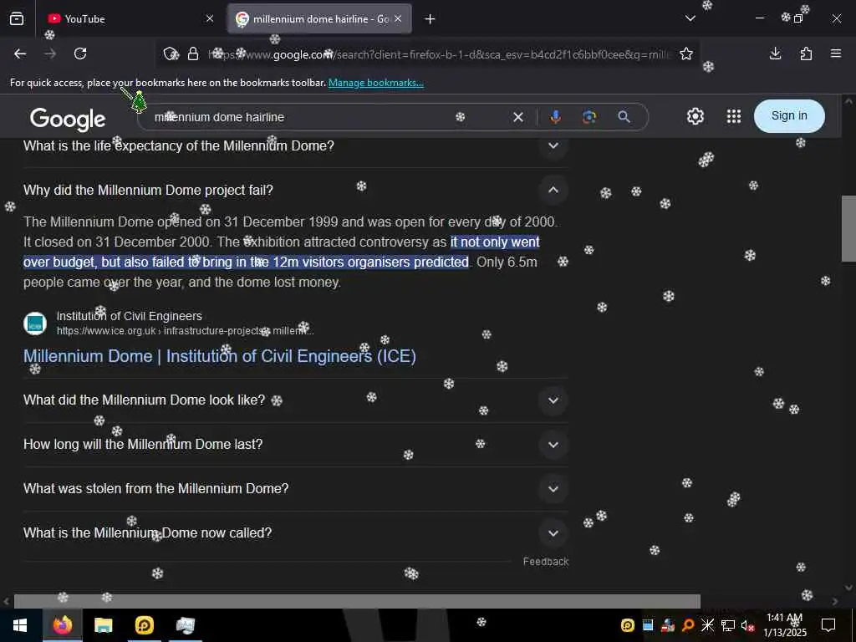Open the yellow chat app in taskbar
Viewport: 856px width, 642px height.
click(x=144, y=625)
